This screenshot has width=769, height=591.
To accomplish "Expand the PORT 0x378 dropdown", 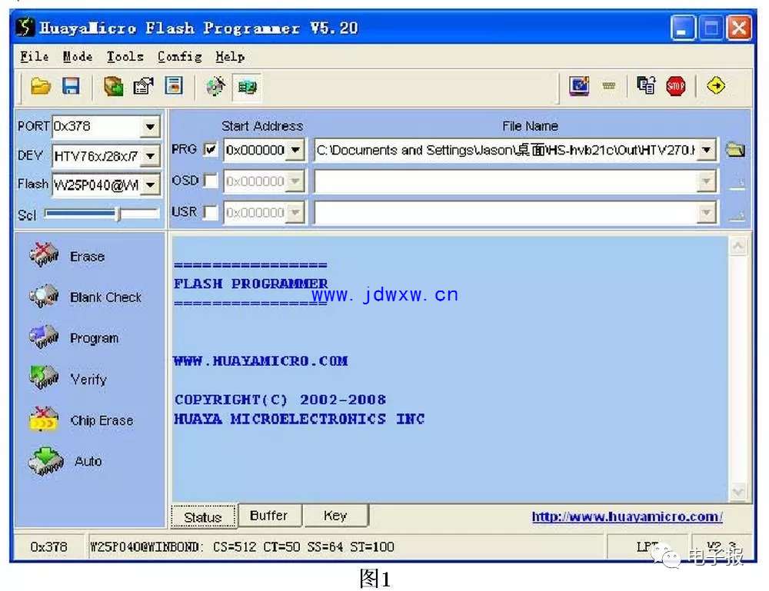I will click(150, 127).
